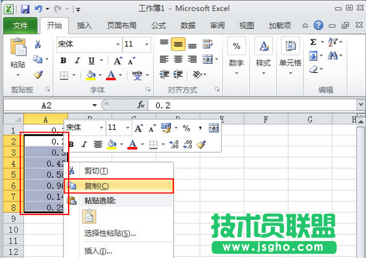Expand the 样式 styles dropdown
This screenshot has width=366, height=258.
pyautogui.click(x=263, y=74)
